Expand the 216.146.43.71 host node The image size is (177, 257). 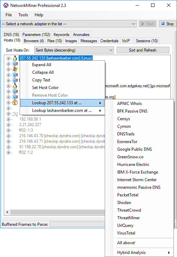coord(8,141)
